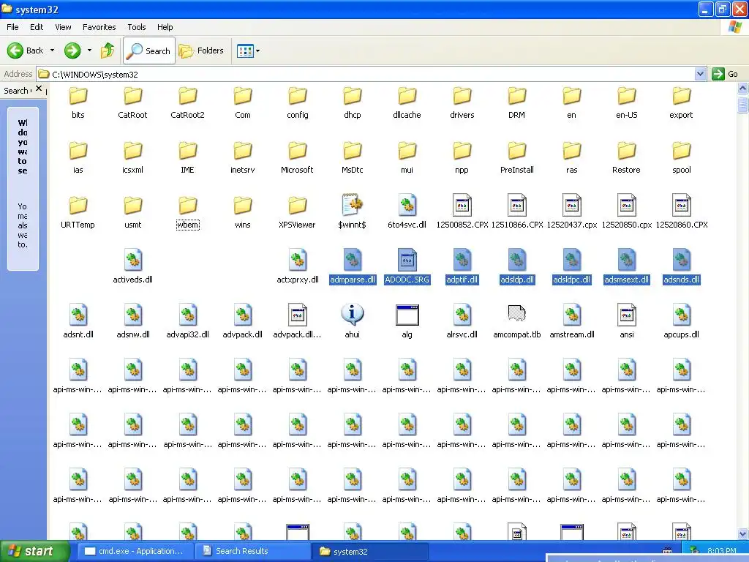
Task: Select the CatRoot2 folder
Action: pos(187,102)
